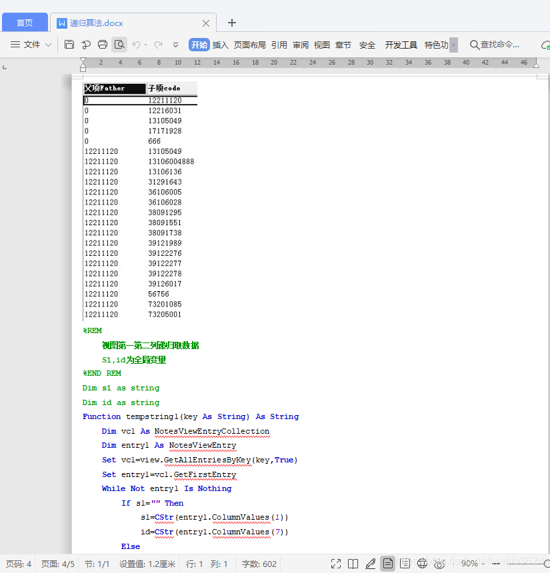Open the 页面布局 ribbon tab
Image resolution: width=550 pixels, height=573 pixels.
(x=250, y=45)
